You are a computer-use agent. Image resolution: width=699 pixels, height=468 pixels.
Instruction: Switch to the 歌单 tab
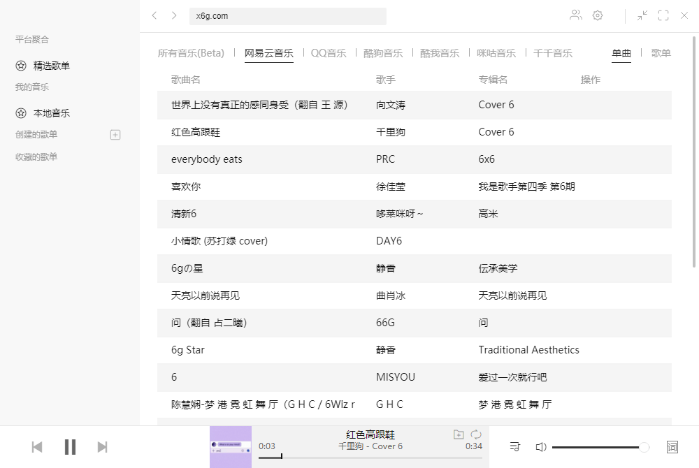[661, 52]
